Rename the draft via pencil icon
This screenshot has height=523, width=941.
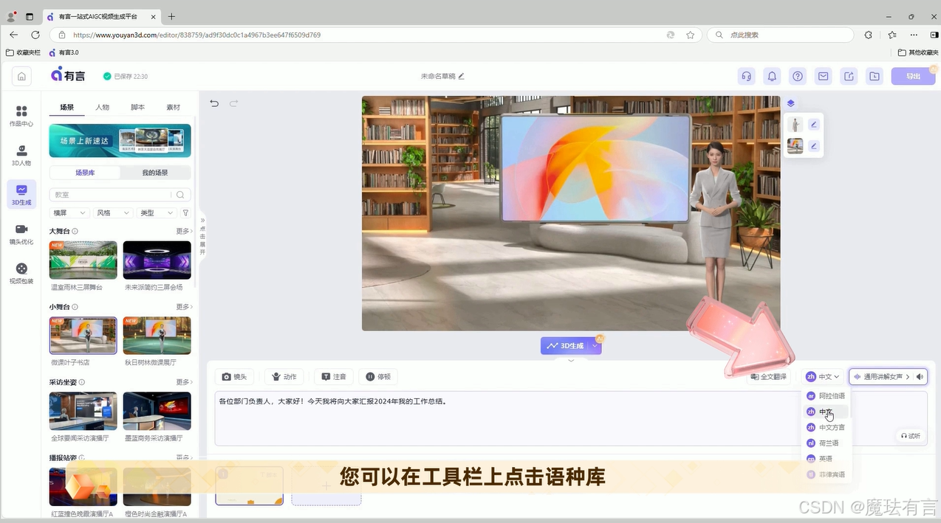coord(462,76)
